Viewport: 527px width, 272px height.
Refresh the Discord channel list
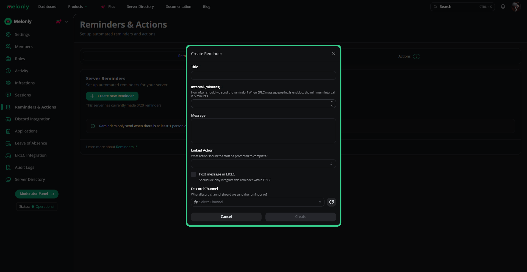[x=331, y=202]
